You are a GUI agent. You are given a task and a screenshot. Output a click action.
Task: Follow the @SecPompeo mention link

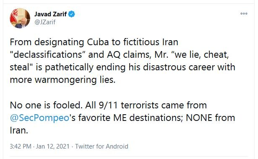39,118
